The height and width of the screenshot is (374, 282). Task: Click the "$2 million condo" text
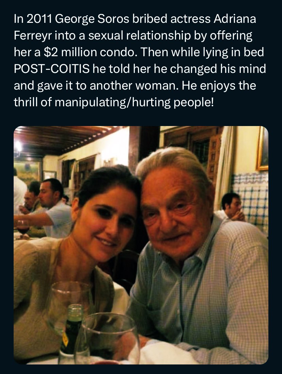pyautogui.click(x=81, y=53)
